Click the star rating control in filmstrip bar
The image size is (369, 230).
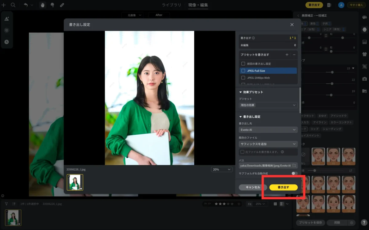224,204
